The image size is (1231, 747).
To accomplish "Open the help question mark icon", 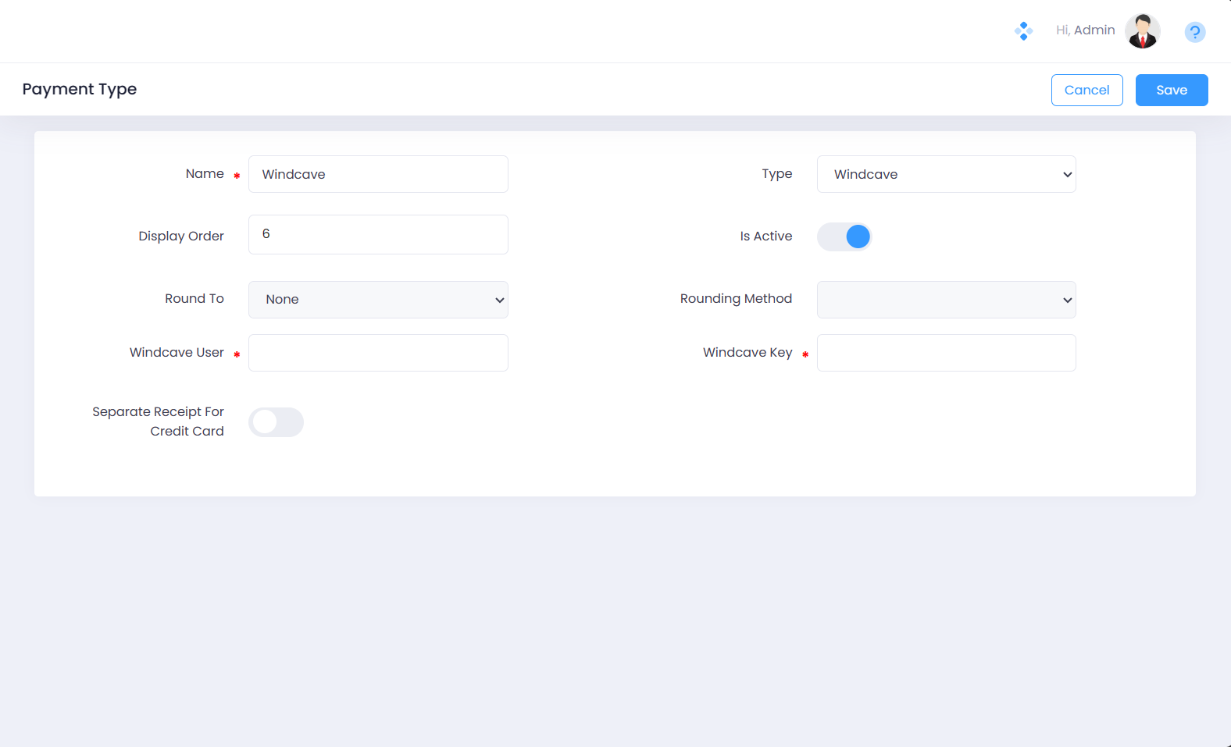I will point(1194,32).
